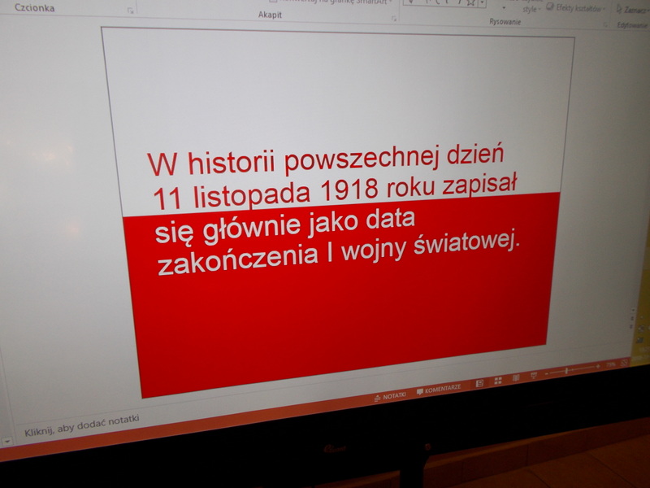Click the zoom in plus button
Image resolution: width=650 pixels, height=488 pixels.
(x=600, y=367)
